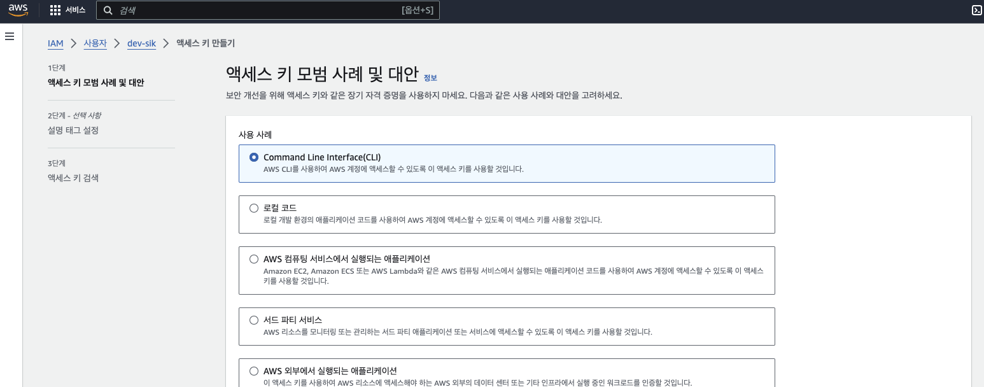Click 액세스 키 만들기 breadcrumb text
The height and width of the screenshot is (387, 984).
click(206, 43)
